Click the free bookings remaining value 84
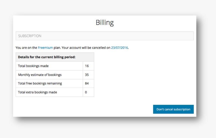 pos(87,83)
